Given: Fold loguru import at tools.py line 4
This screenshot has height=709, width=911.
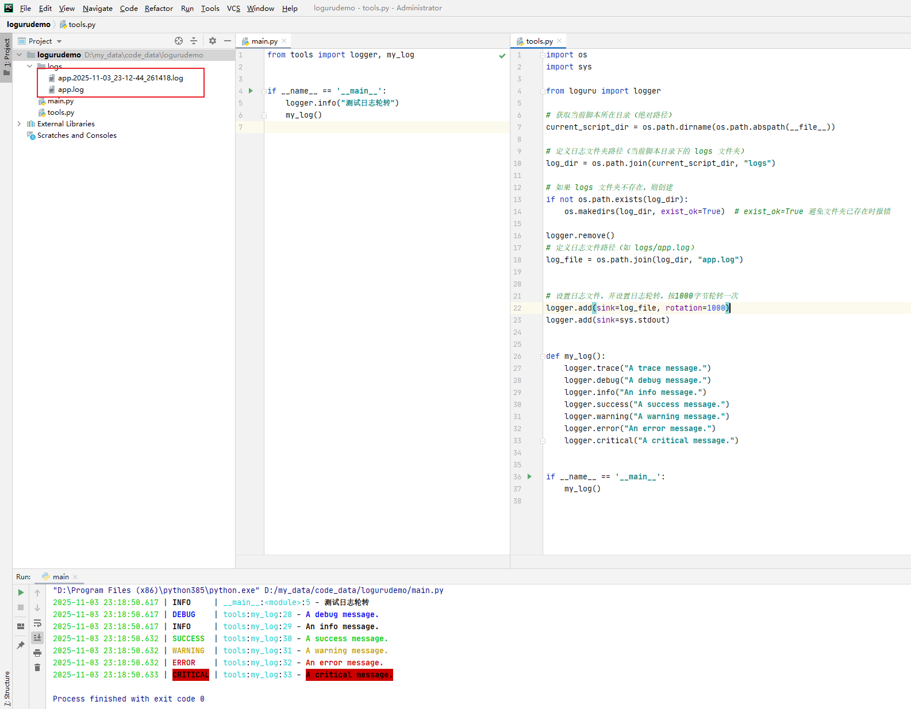Looking at the screenshot, I should 542,91.
